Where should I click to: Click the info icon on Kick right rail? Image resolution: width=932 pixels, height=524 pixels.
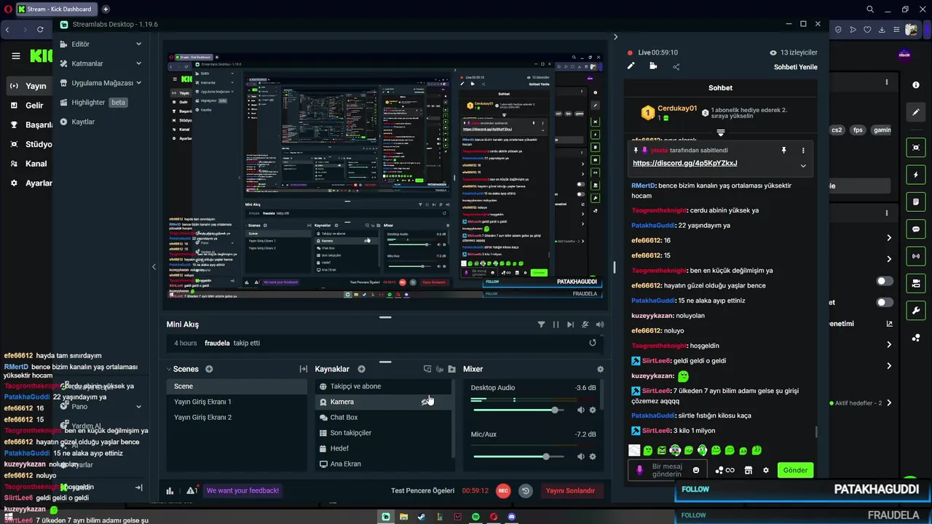point(916,85)
